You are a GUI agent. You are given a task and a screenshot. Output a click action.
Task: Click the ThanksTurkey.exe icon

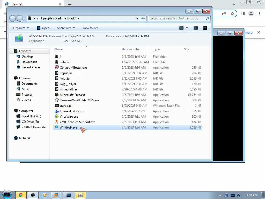point(56,111)
